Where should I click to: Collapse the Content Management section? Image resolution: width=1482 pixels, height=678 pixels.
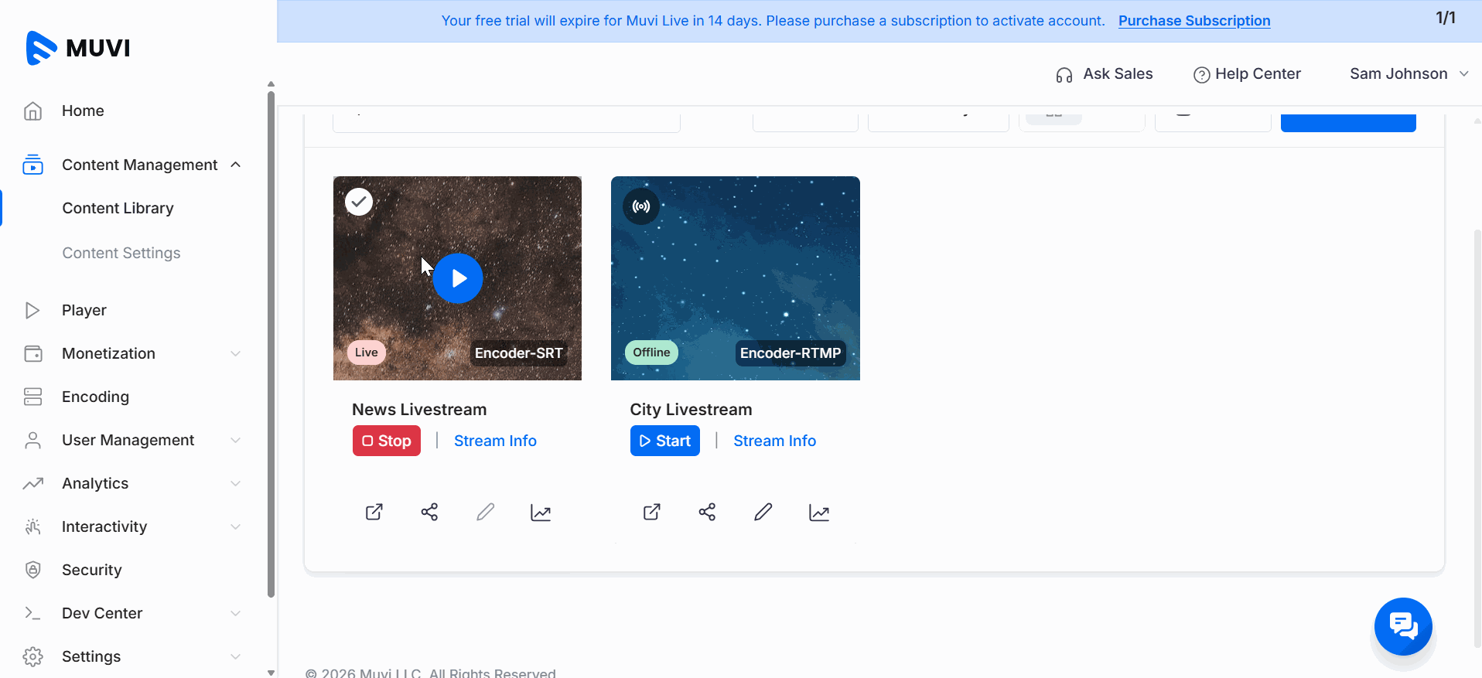[236, 165]
